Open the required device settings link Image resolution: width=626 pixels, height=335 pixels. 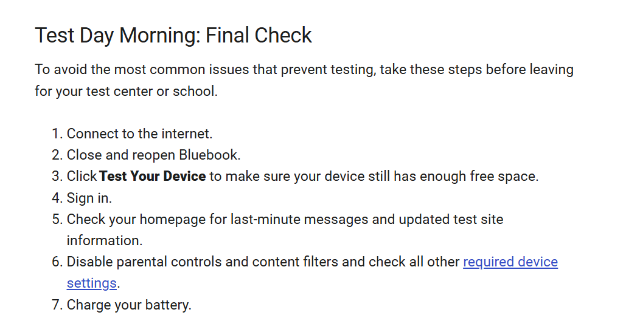(x=510, y=262)
